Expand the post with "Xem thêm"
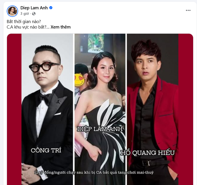Image resolution: width=197 pixels, height=185 pixels. tap(60, 27)
